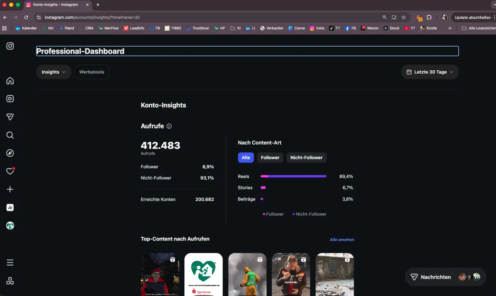Click Update abschließen button
The height and width of the screenshot is (296, 496).
click(472, 17)
